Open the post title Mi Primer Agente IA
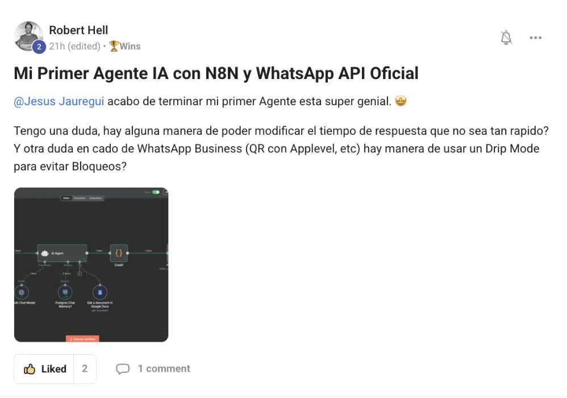Screen dimensions: 567x398 pyautogui.click(x=216, y=73)
